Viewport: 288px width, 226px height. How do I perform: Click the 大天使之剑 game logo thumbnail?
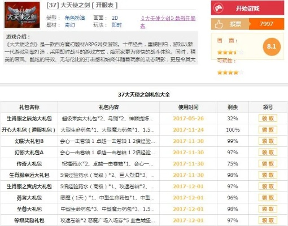coord(22,15)
